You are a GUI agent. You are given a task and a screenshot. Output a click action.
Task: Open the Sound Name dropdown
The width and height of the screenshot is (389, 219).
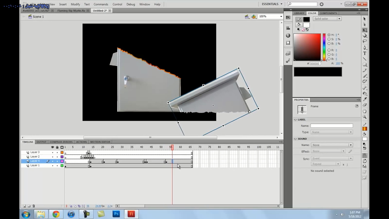(x=332, y=145)
